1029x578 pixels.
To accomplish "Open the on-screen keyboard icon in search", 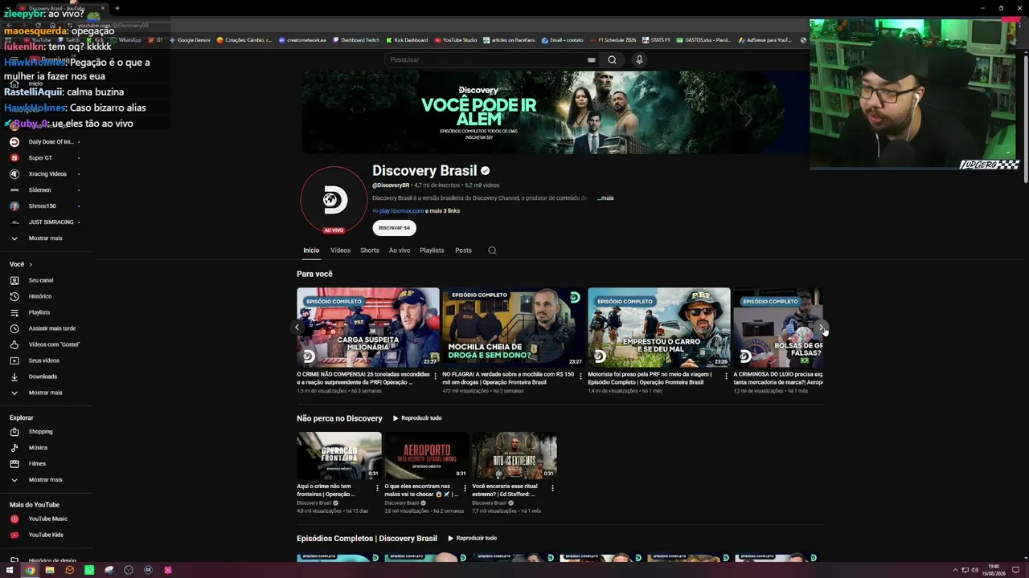I will 592,59.
